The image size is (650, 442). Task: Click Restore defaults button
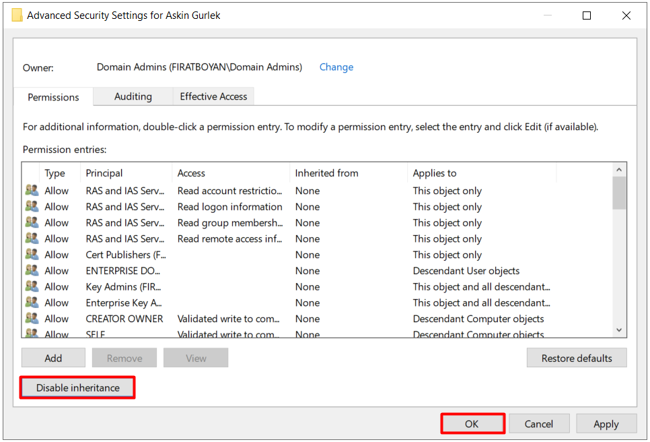[x=577, y=358]
